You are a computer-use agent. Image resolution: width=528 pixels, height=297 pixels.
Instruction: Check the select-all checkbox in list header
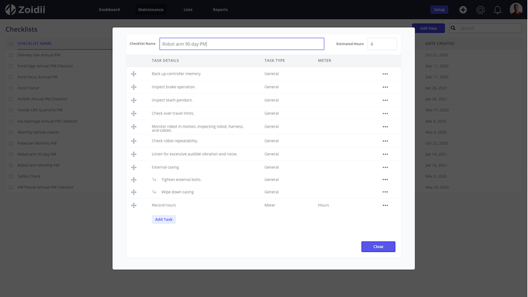tap(11, 43)
